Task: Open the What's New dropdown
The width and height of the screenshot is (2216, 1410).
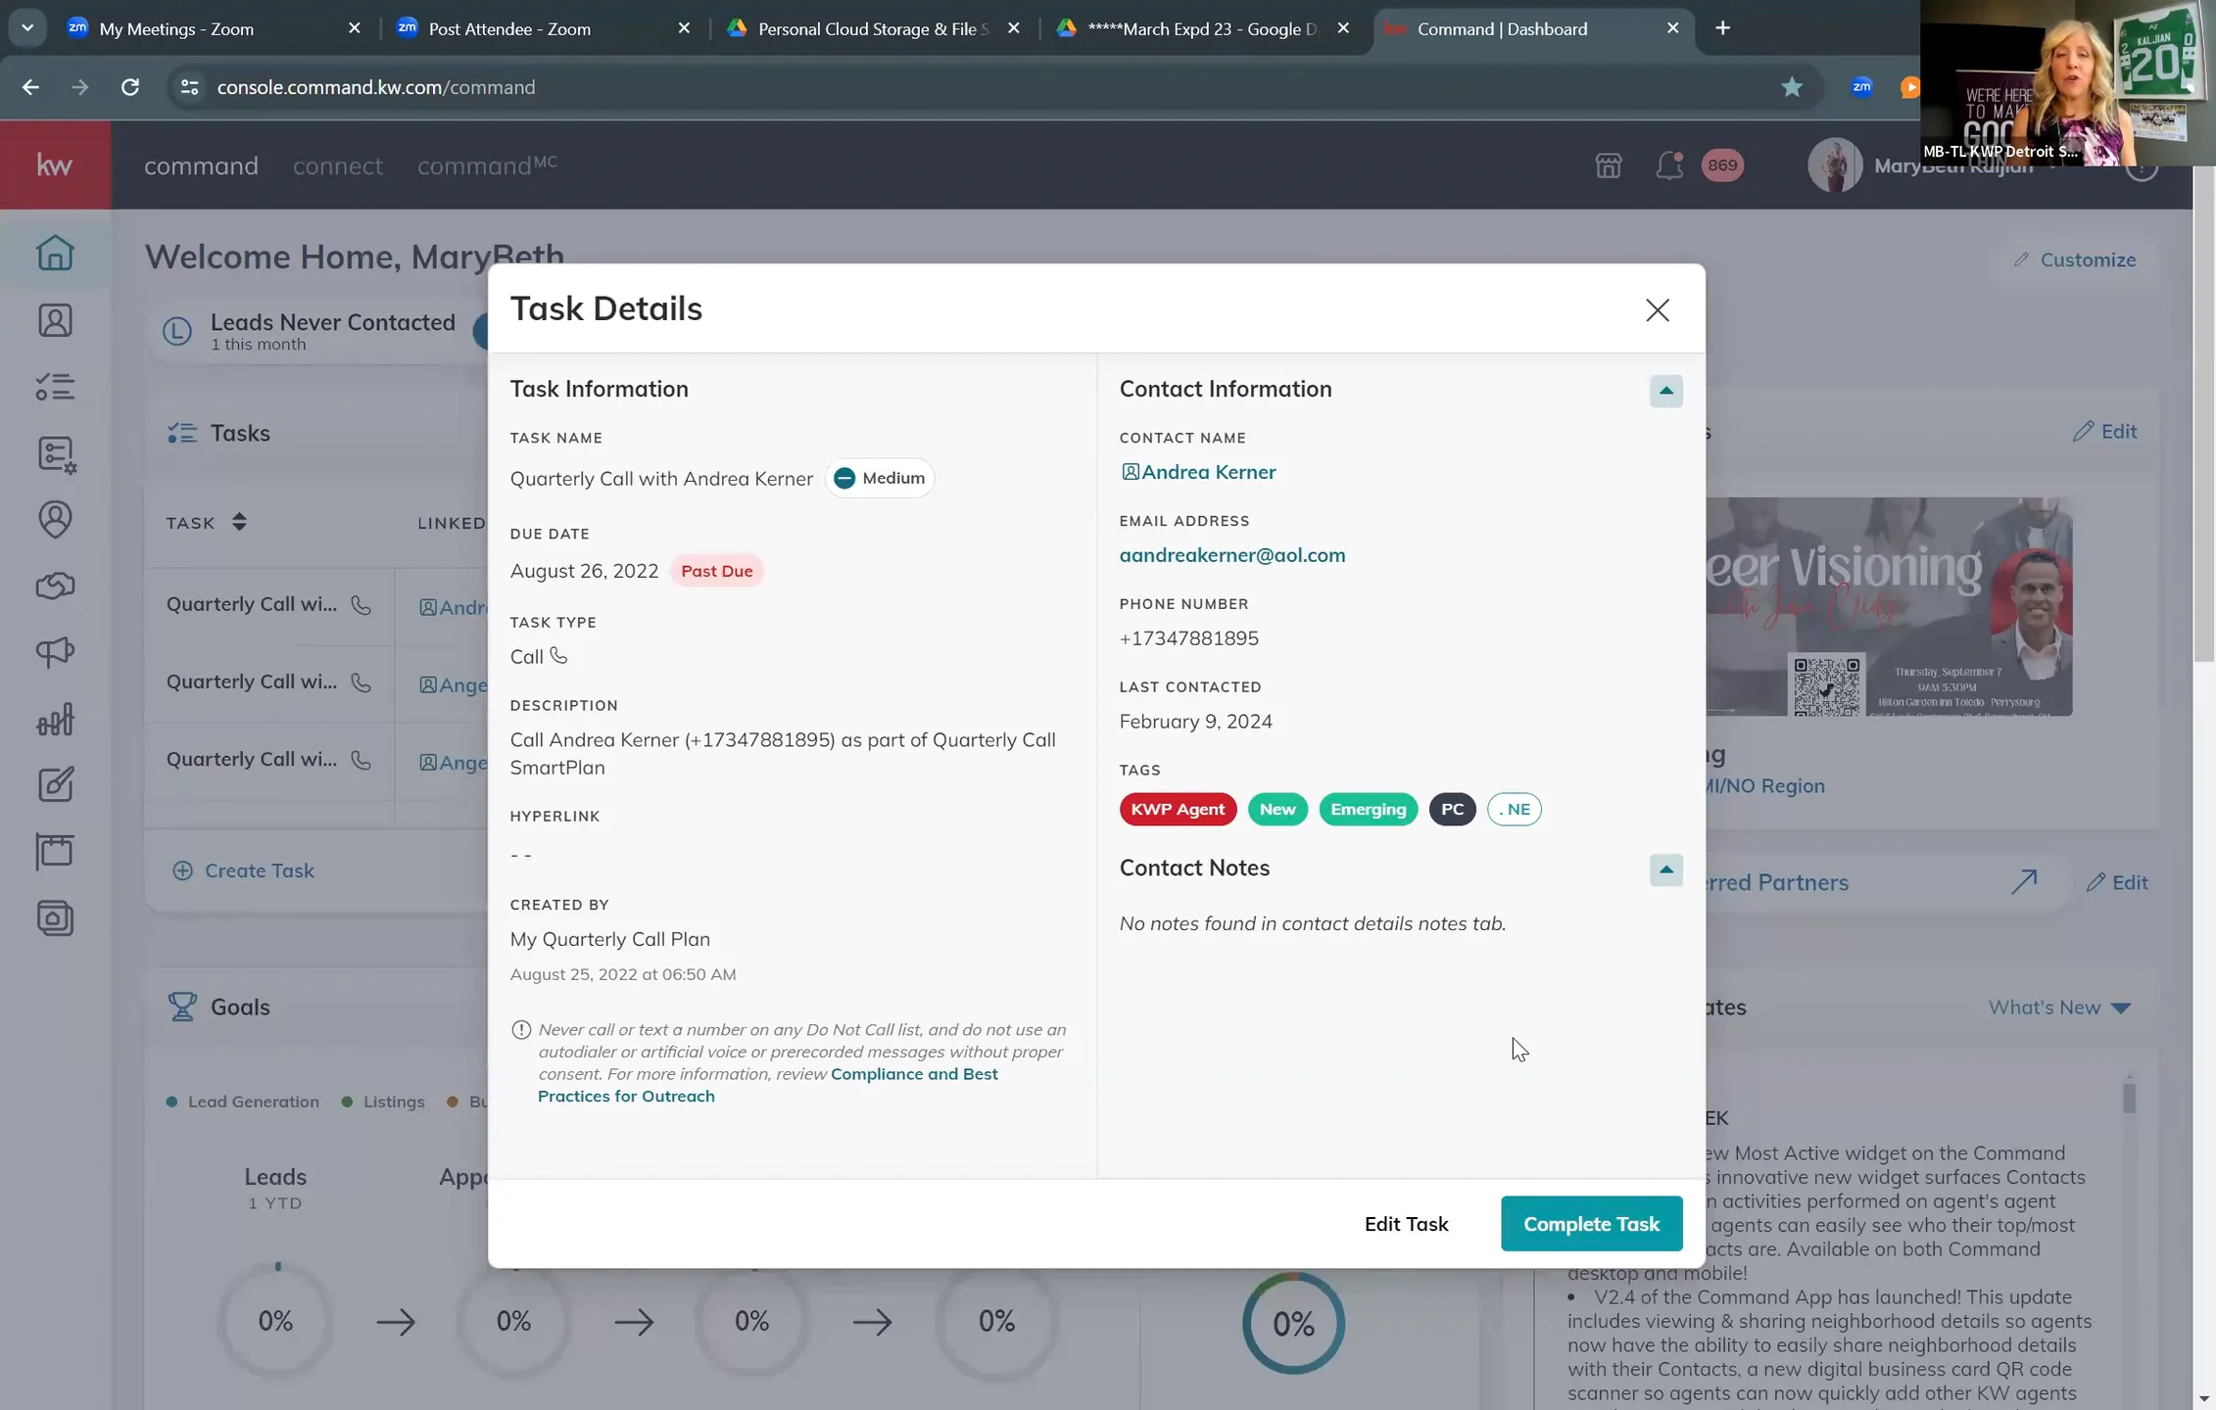Action: [2058, 1008]
